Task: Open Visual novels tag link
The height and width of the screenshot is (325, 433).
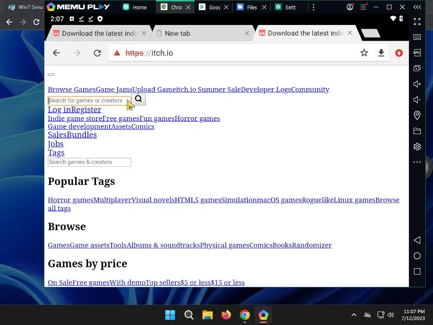Action: [x=153, y=200]
